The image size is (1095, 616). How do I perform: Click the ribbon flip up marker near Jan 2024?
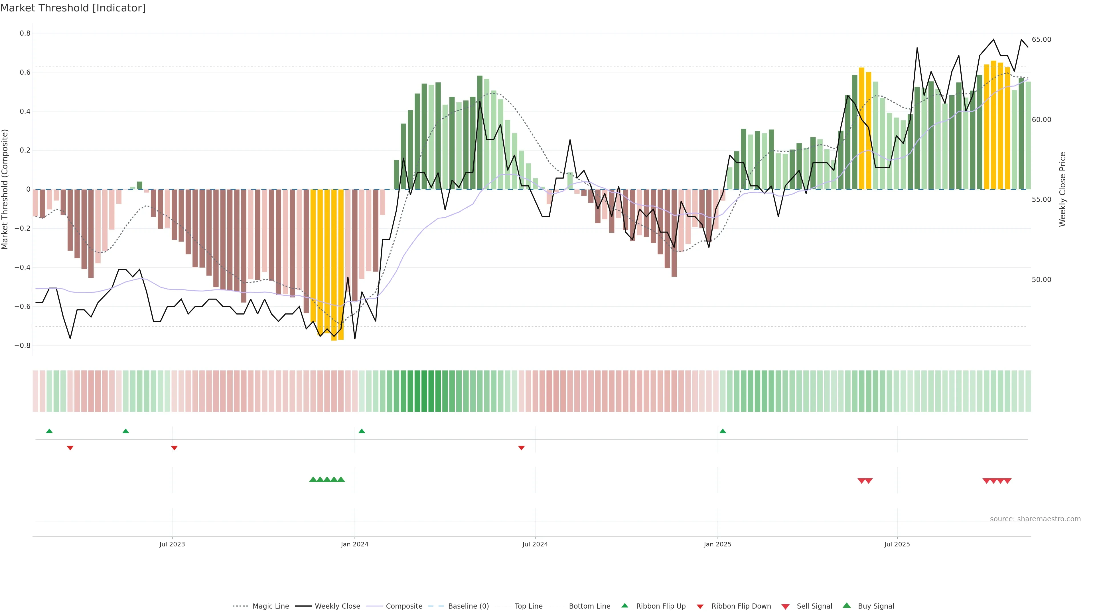coord(362,431)
